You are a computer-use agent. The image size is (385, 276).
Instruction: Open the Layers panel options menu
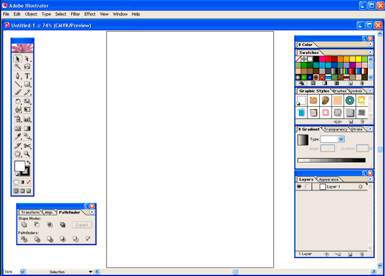coord(370,179)
